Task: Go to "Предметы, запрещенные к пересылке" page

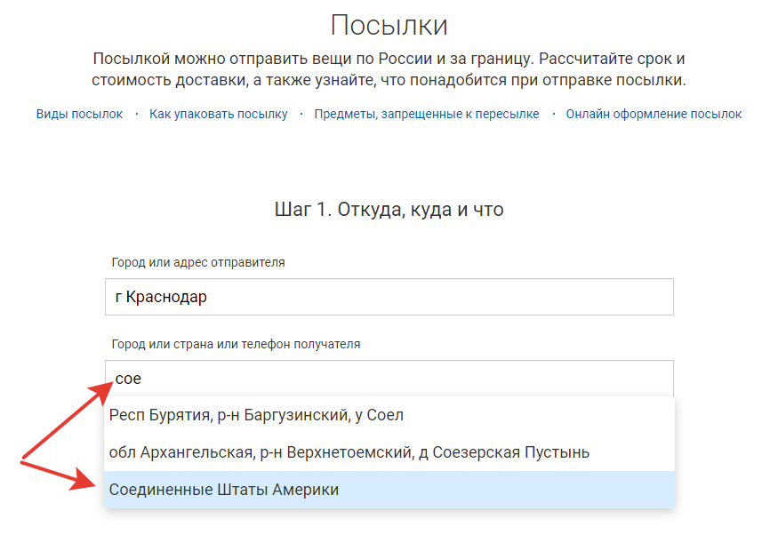Action: coord(426,114)
